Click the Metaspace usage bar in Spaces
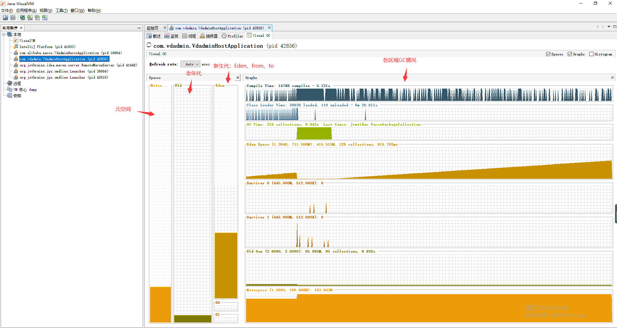617x328 pixels. (160, 304)
